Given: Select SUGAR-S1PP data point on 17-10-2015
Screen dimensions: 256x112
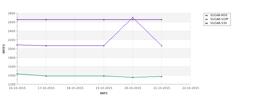Looking at the screenshot, I should click(46, 76).
